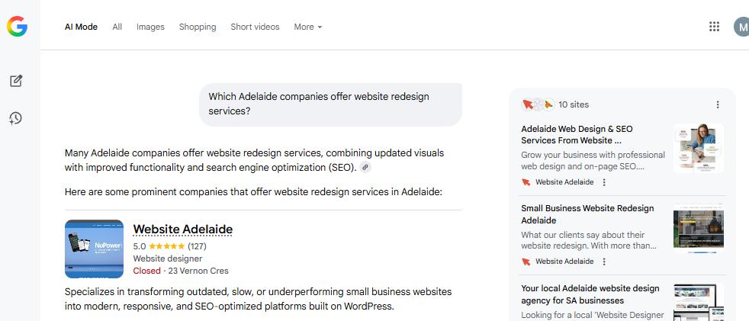Expand the More search filters dropdown
Screen dimensions: 749x321
click(x=308, y=27)
